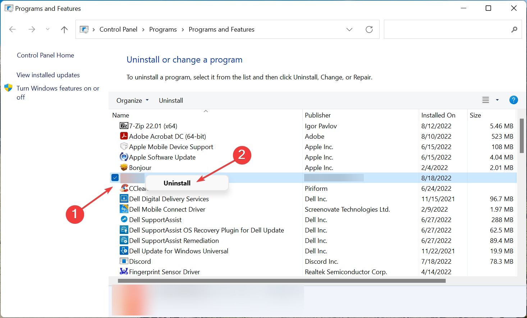The width and height of the screenshot is (527, 318).
Task: Open recent locations dropdown arrow
Action: (47, 29)
